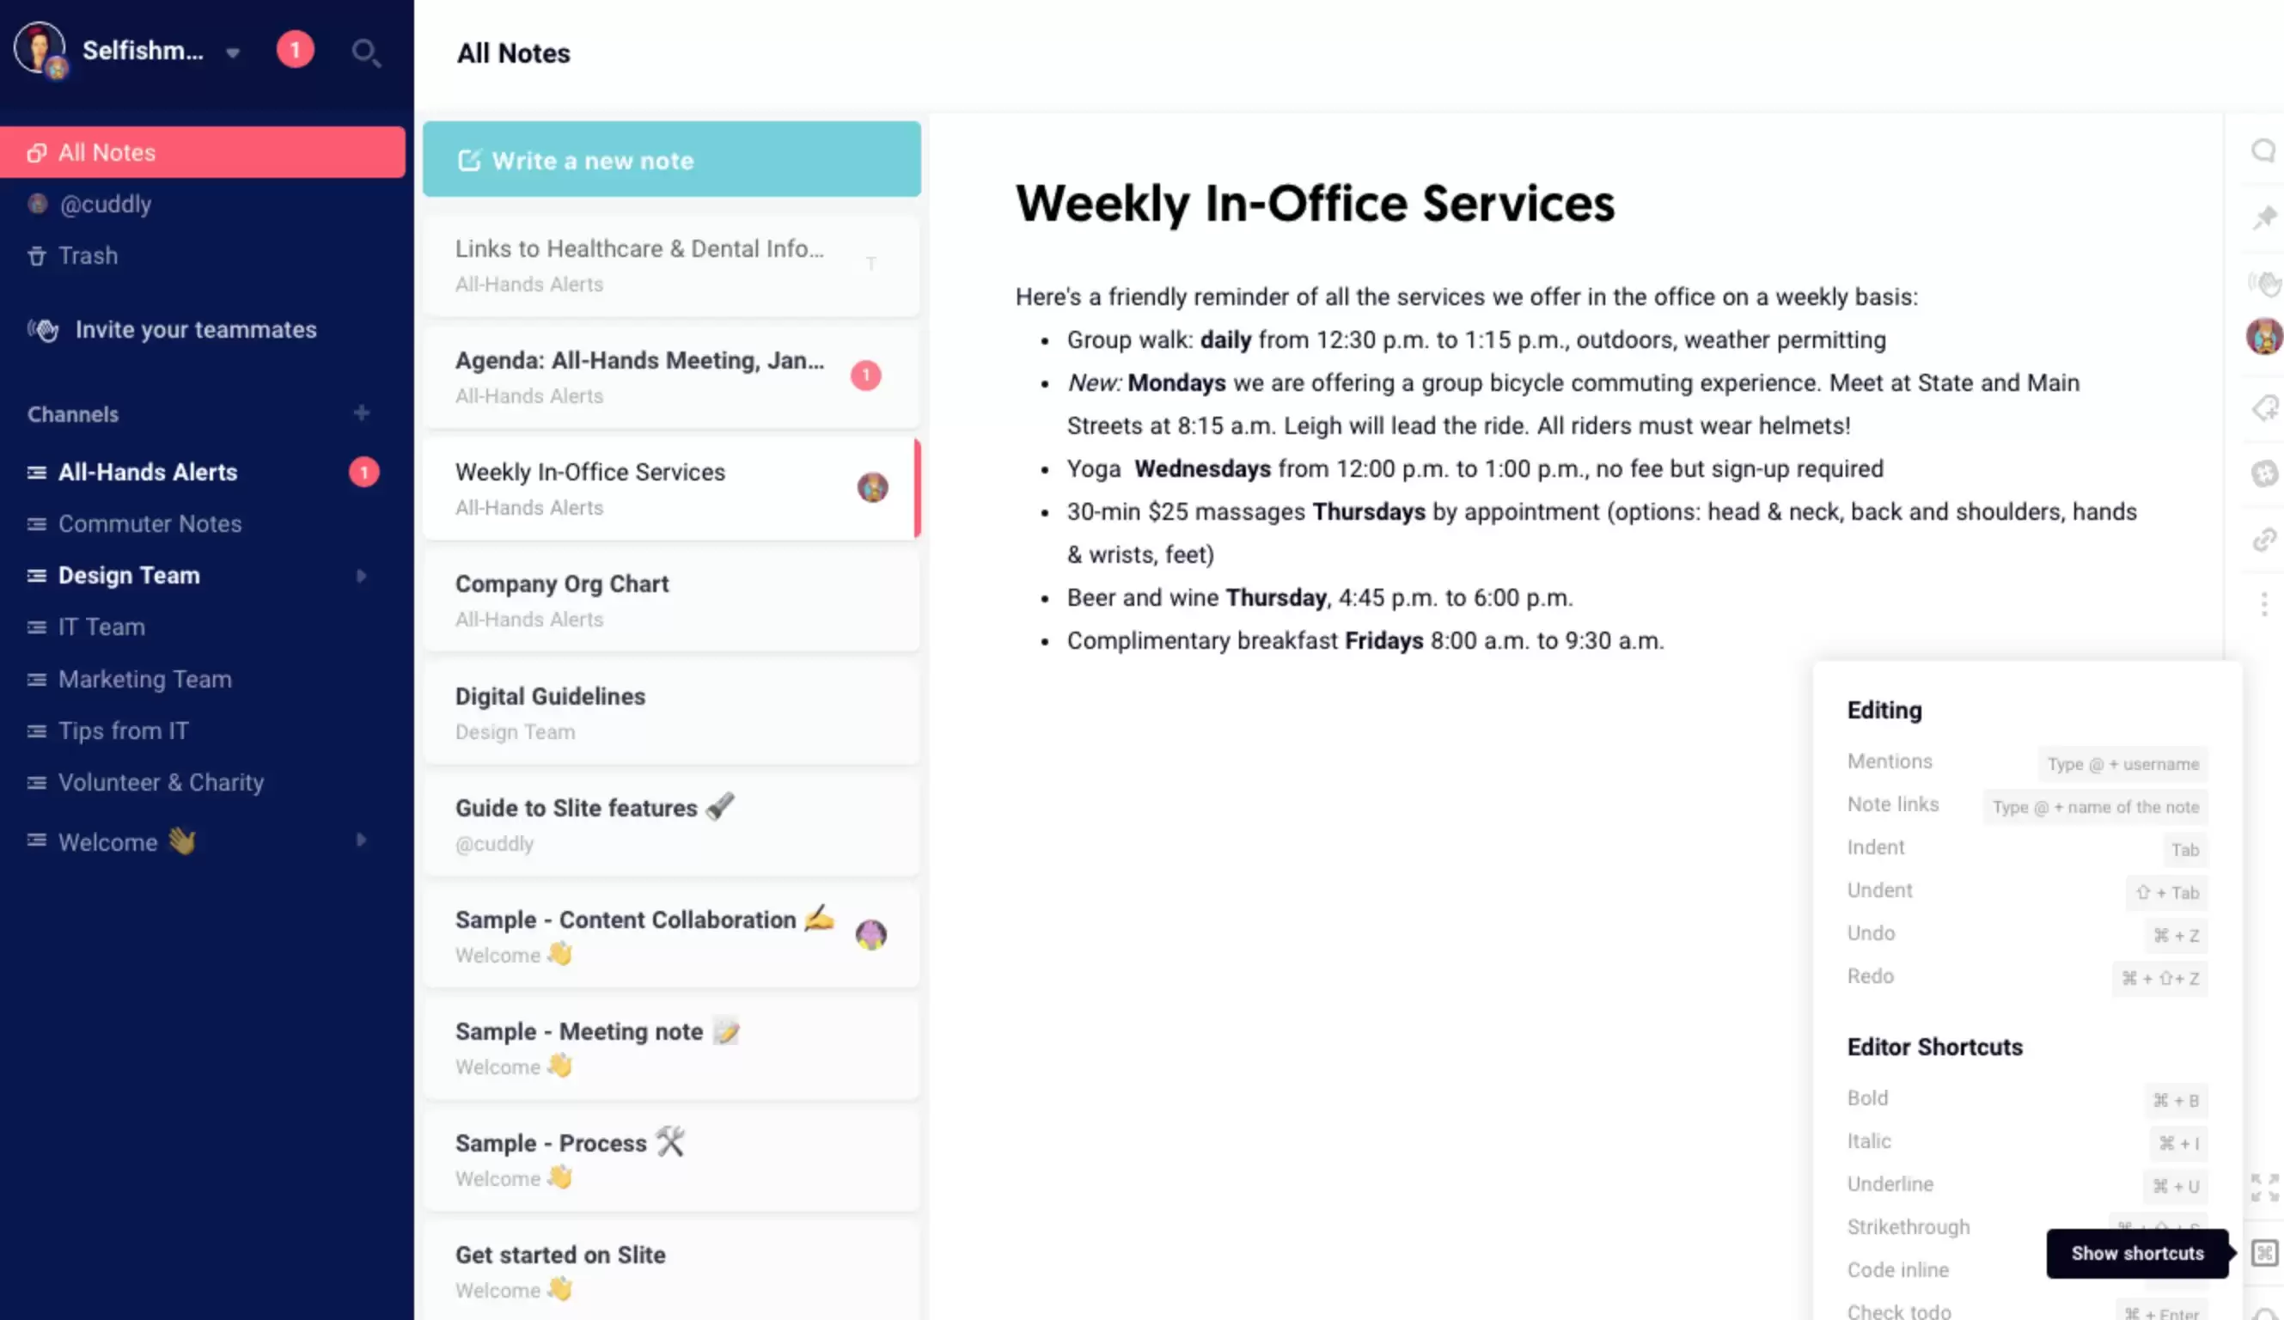Click the waving hand icon in right rail
The image size is (2284, 1320).
click(x=2264, y=284)
